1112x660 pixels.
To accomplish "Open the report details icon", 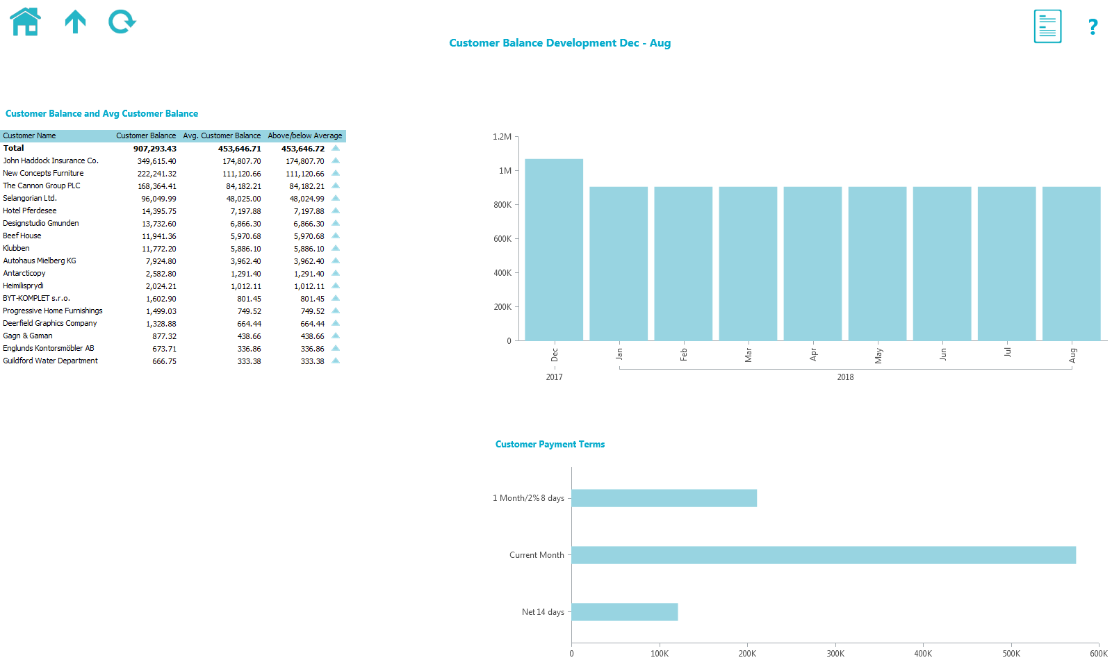I will (x=1047, y=26).
